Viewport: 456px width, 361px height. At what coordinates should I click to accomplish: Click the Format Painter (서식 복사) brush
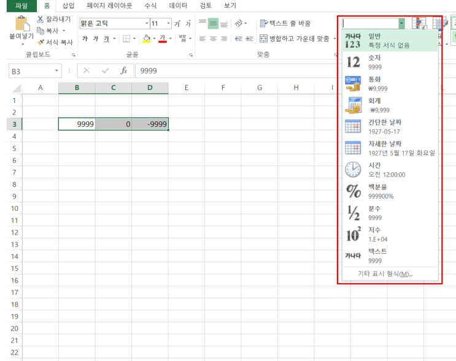(41, 42)
